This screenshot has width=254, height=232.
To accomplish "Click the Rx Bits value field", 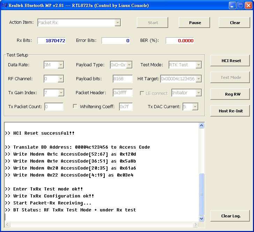I will tap(52, 40).
